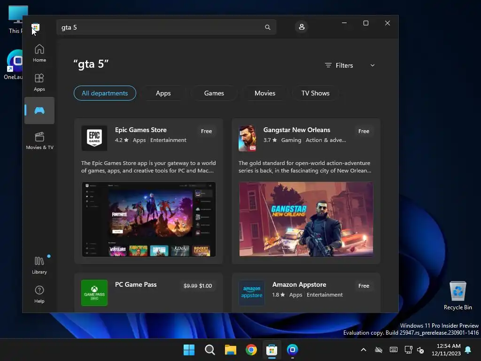Screen dimensions: 481x361
Task: Open the Gangstar New Orleans title
Action: 297,130
